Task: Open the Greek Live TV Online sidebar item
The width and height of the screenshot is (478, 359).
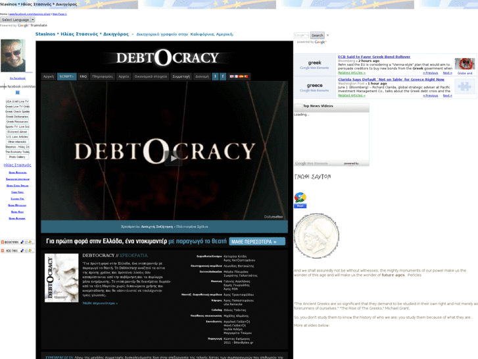Action: pos(17,107)
